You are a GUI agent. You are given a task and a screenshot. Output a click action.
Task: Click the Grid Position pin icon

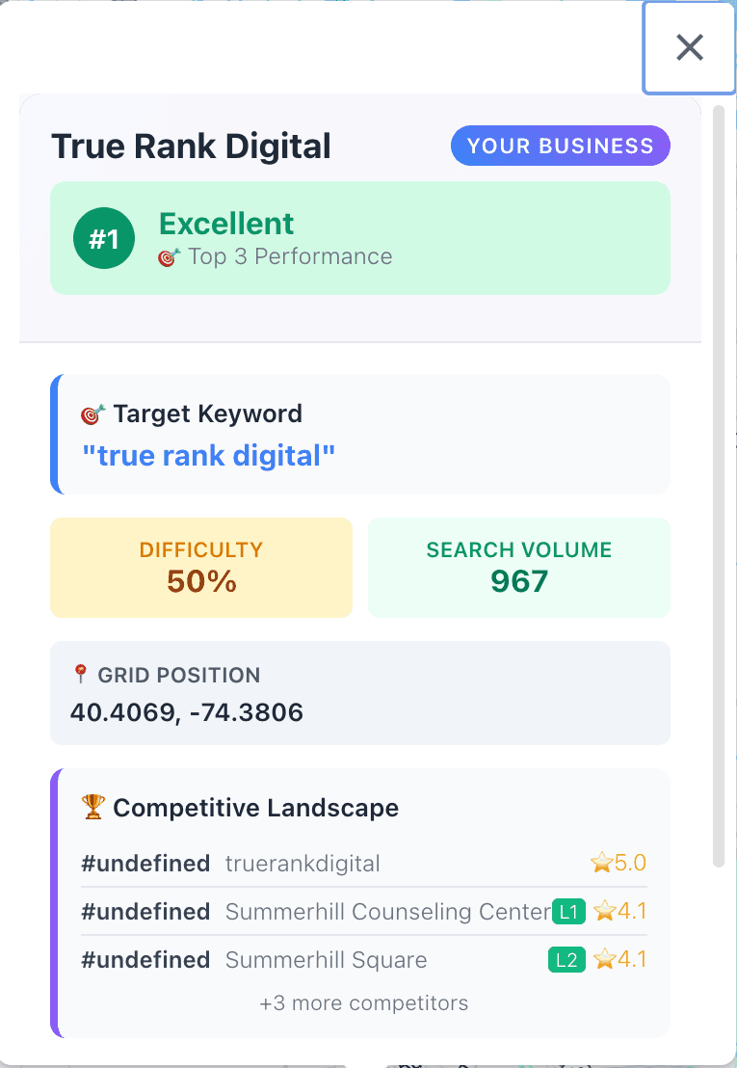(81, 675)
